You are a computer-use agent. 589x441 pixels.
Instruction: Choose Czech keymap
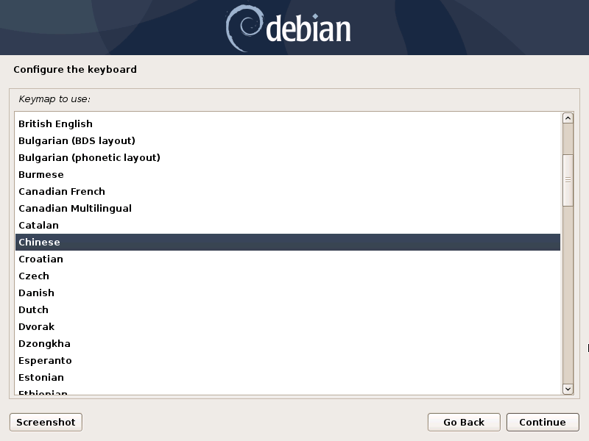[288, 276]
